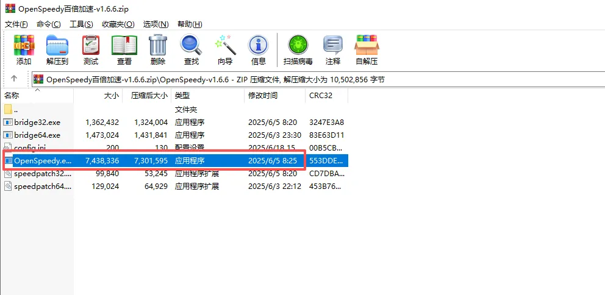Click CRC32 value CD7DBA...
Image resolution: width=605 pixels, height=295 pixels.
coord(326,174)
